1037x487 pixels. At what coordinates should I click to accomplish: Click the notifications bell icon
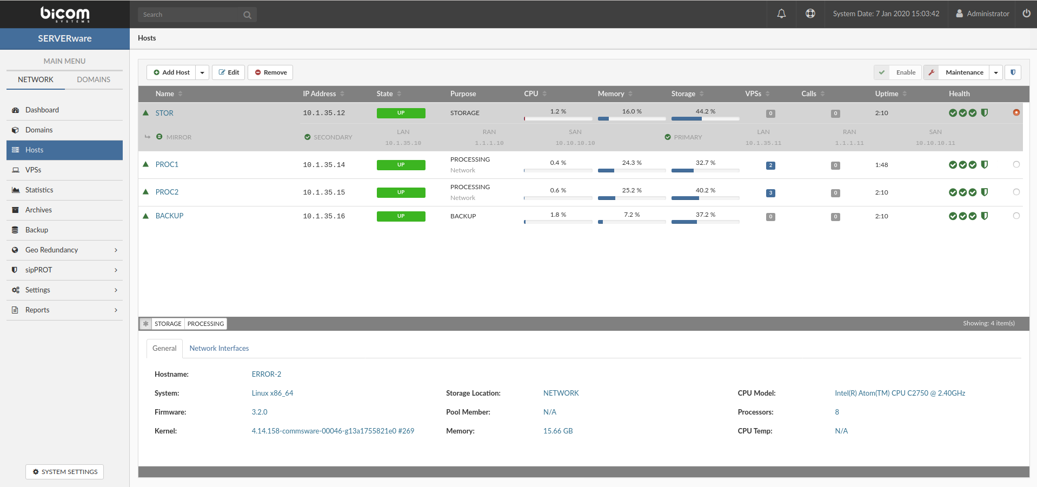pyautogui.click(x=781, y=14)
